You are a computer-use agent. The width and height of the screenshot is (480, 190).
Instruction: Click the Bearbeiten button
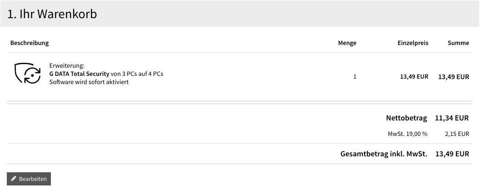(29, 179)
